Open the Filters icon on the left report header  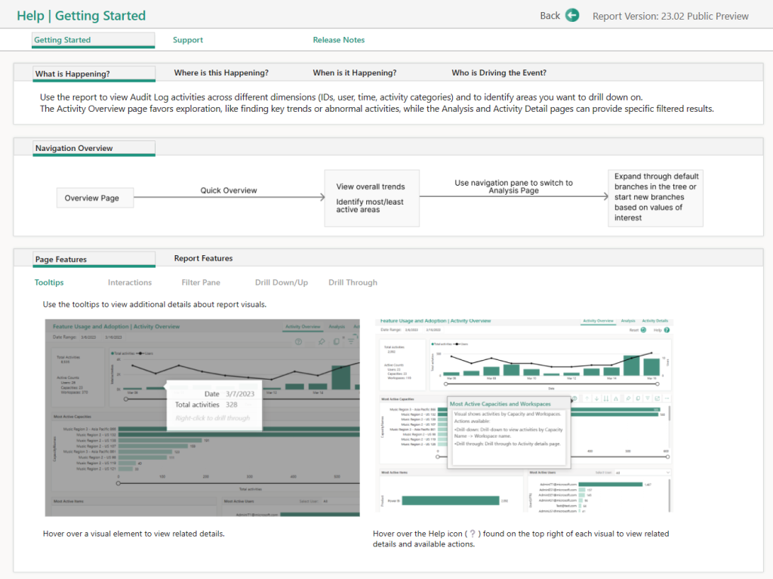click(351, 341)
